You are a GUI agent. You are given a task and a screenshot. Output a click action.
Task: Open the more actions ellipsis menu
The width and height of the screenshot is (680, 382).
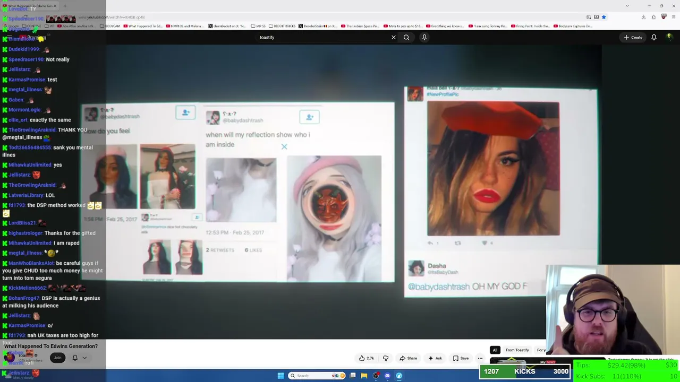click(480, 358)
